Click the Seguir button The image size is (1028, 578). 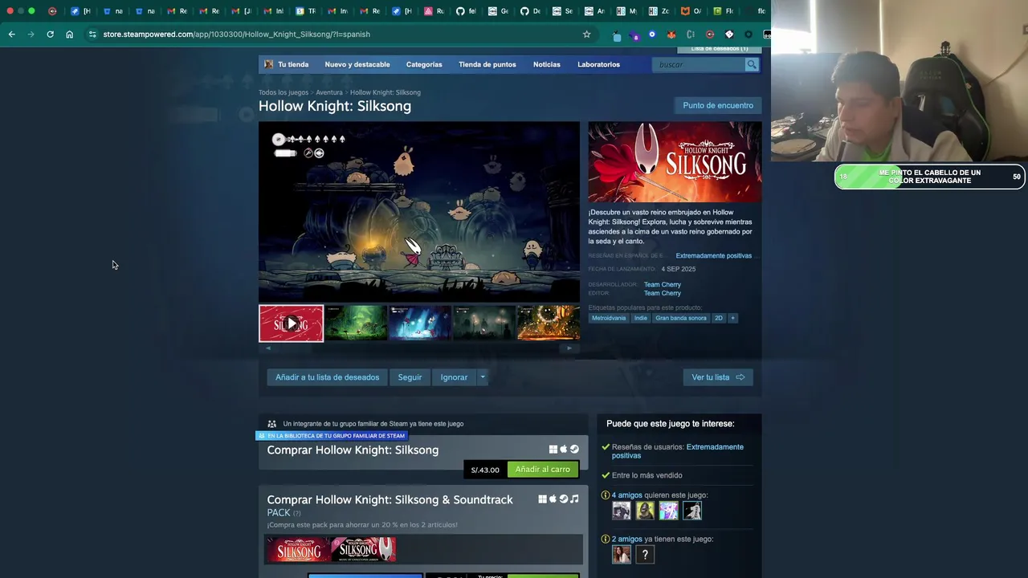click(410, 377)
